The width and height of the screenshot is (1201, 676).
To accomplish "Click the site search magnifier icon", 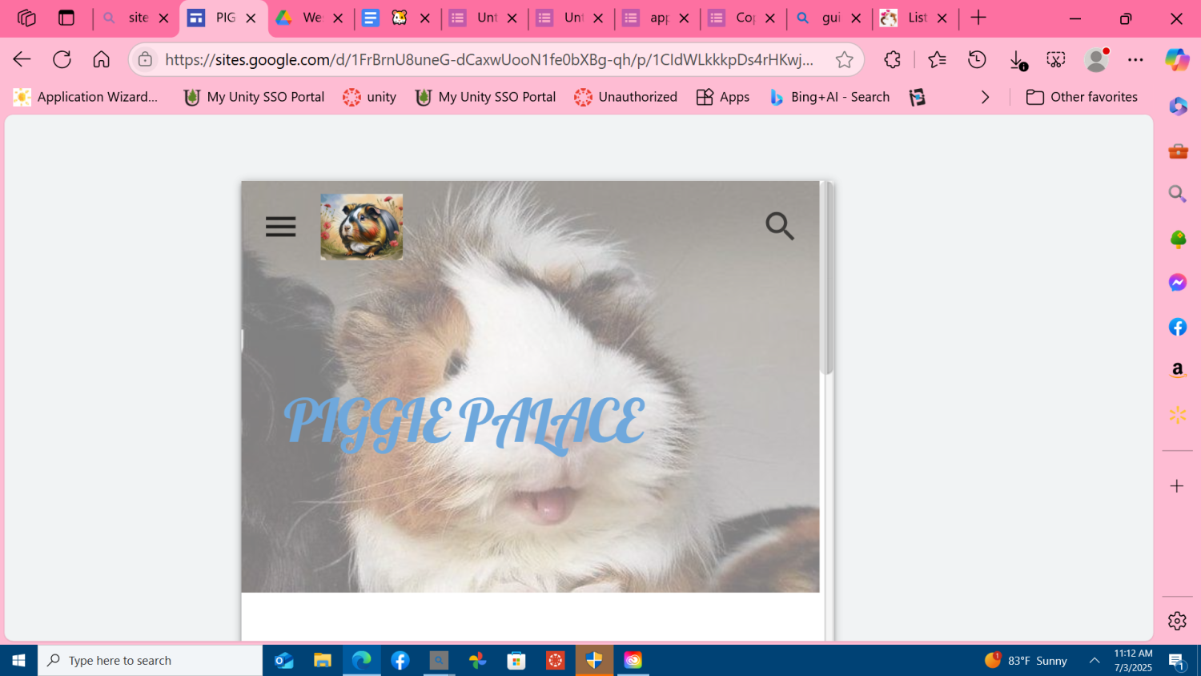I will [779, 227].
